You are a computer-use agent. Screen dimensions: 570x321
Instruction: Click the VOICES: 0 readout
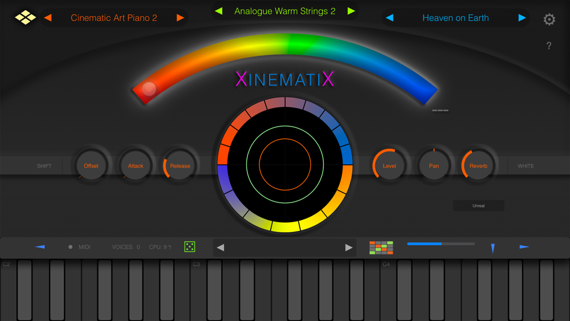click(x=126, y=247)
